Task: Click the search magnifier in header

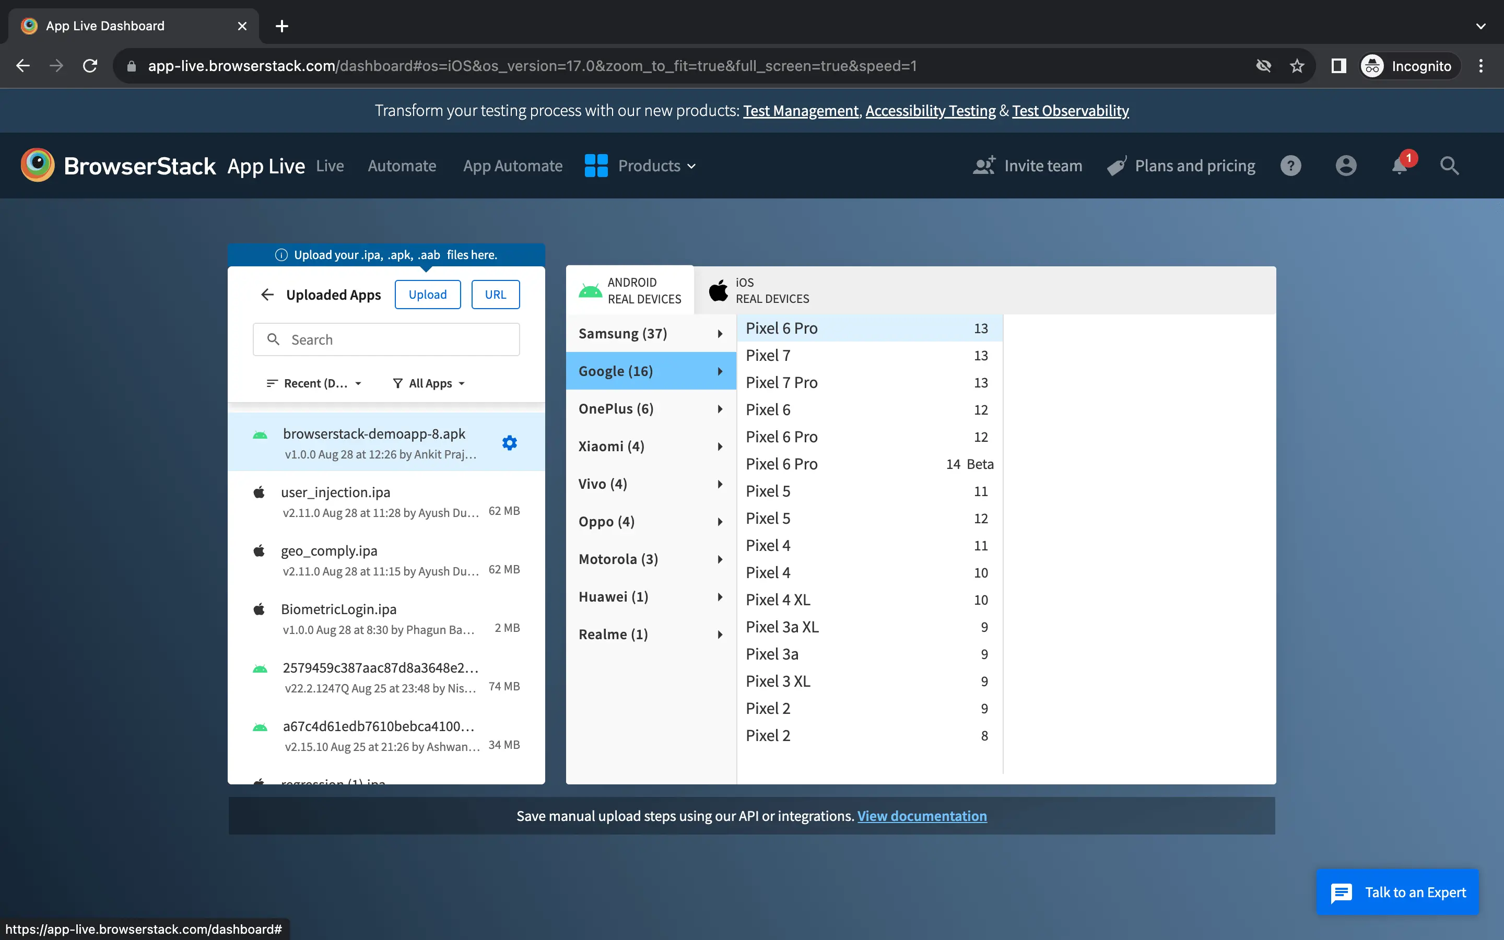Action: (1449, 166)
